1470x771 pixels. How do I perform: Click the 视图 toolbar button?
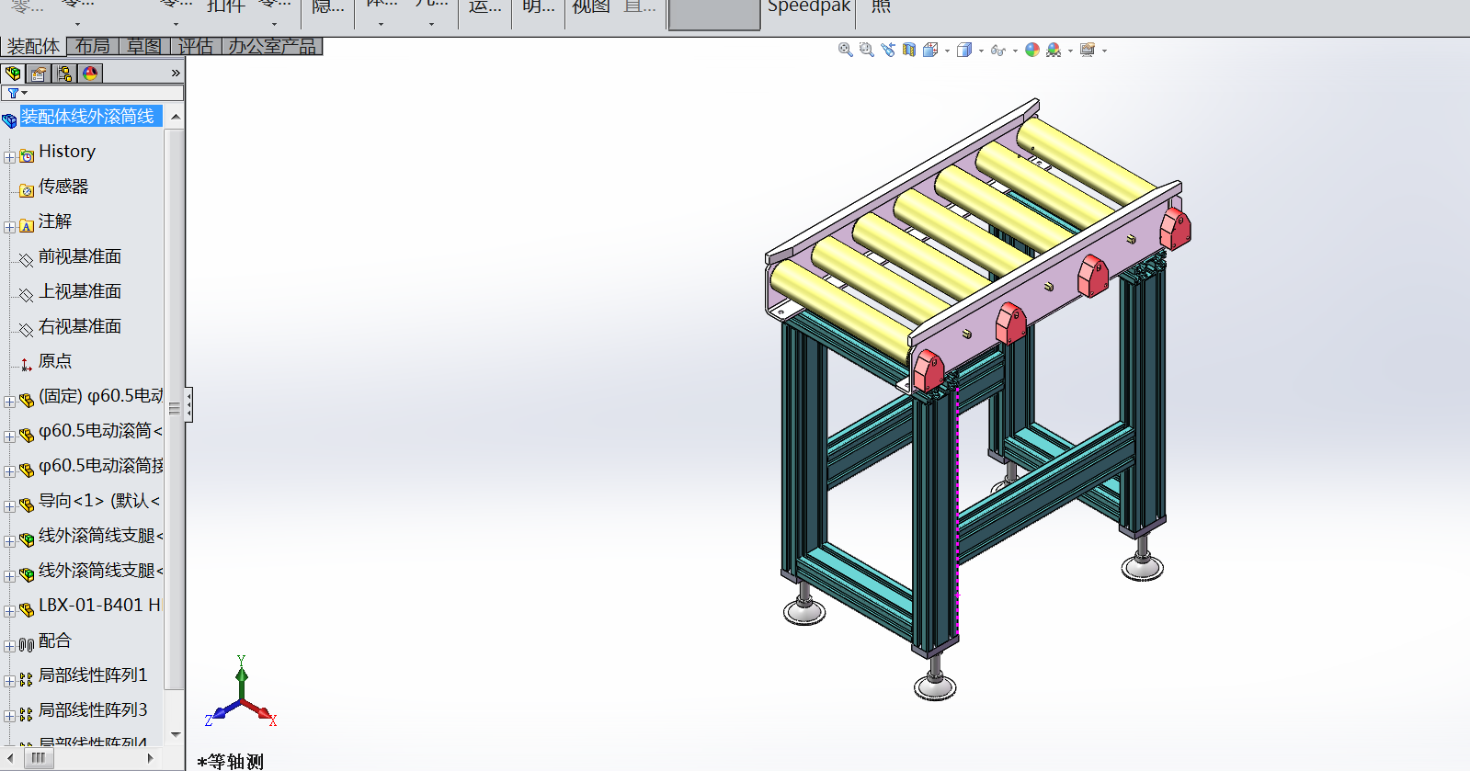point(591,6)
